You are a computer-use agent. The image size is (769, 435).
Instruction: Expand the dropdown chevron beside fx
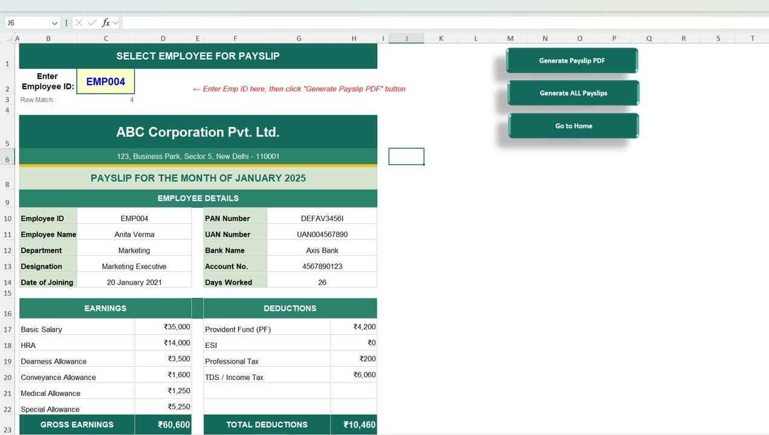pyautogui.click(x=115, y=23)
